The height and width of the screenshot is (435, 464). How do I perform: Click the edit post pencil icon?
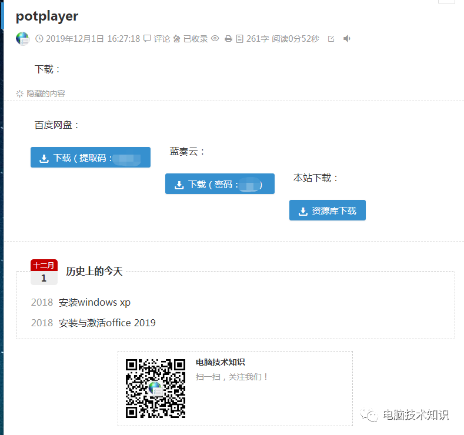(331, 39)
